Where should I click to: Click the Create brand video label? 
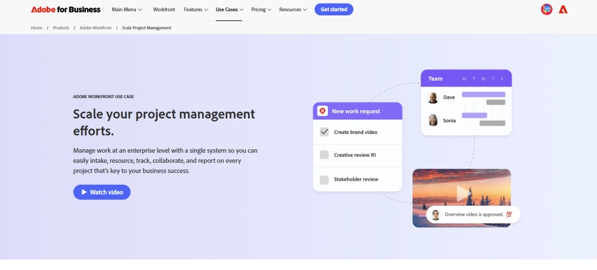355,132
